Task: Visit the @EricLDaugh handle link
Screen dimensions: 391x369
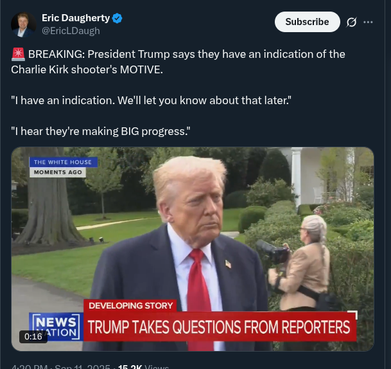Action: (x=71, y=31)
